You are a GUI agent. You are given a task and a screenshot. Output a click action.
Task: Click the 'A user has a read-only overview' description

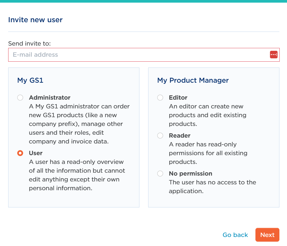(x=77, y=175)
